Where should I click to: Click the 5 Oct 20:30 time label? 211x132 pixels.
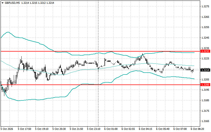point(59,129)
